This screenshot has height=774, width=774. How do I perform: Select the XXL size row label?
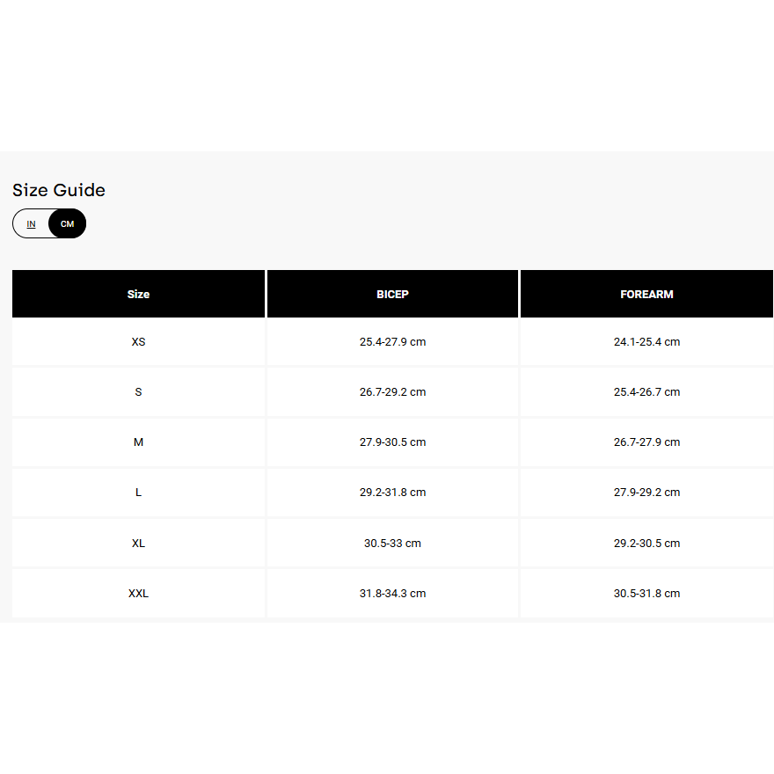click(x=138, y=594)
